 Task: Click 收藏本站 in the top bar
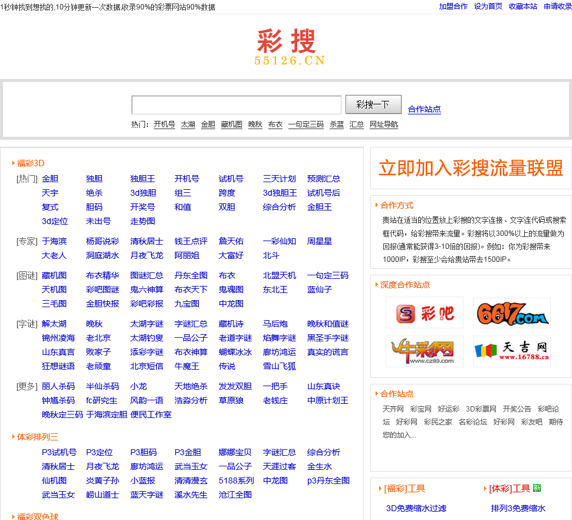523,6
